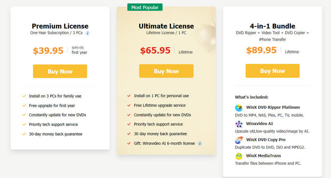Click red checkmark beside Free Lifetime upgrade

pos(129,106)
